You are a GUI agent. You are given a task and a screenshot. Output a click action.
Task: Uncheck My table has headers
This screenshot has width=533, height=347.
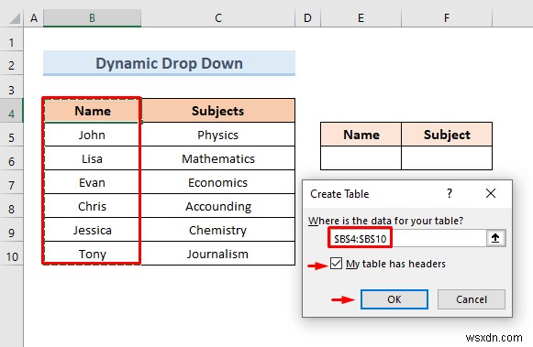pyautogui.click(x=336, y=264)
